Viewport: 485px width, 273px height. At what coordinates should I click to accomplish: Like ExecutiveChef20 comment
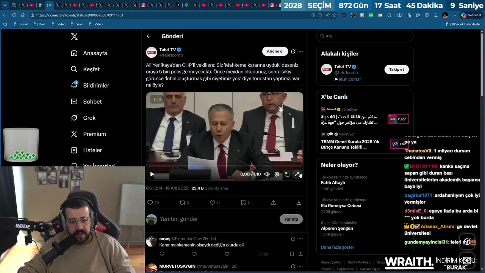tap(227, 254)
